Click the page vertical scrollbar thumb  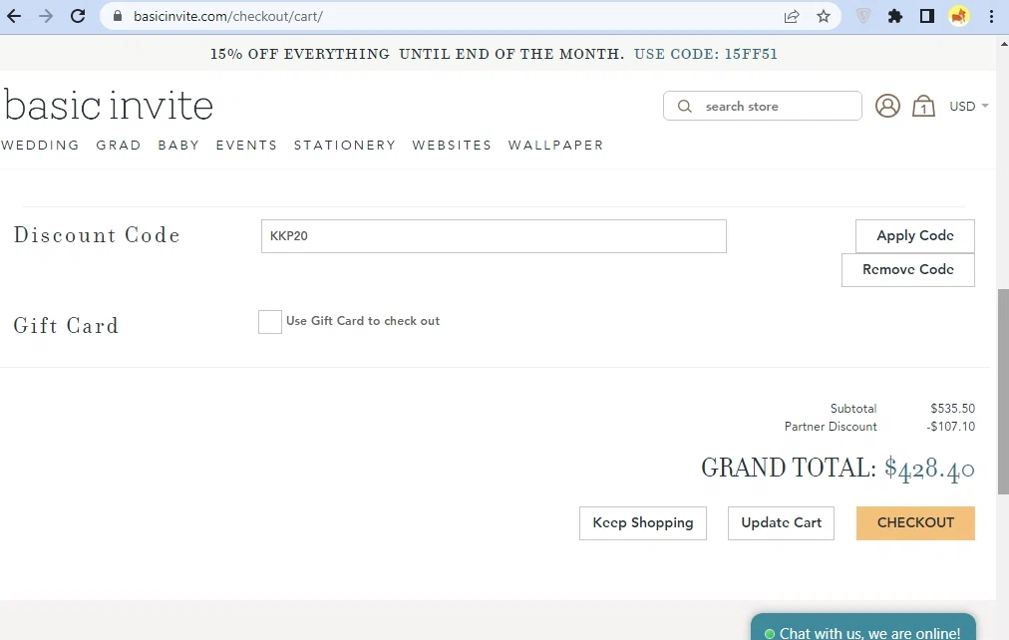(x=1003, y=392)
